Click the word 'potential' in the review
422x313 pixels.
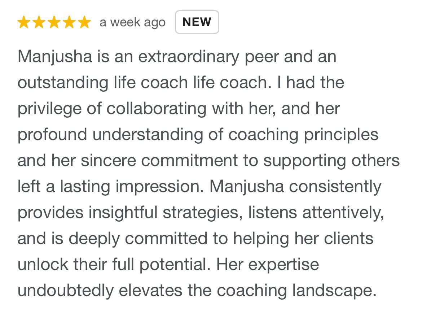175,265
